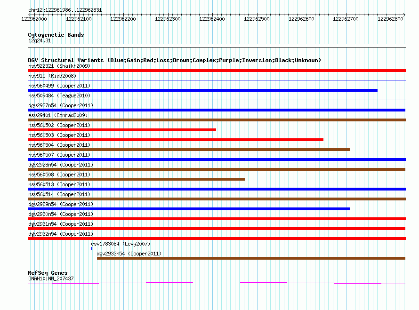Click the brown bar under nsv560514
This screenshot has width=419, height=310.
(x=217, y=199)
